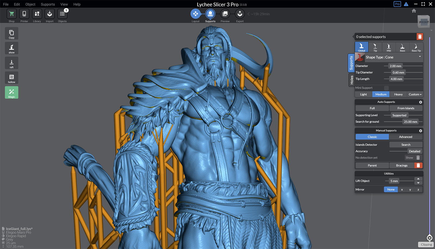Open the Shop cart icon
This screenshot has width=435, height=249.
pyautogui.click(x=11, y=14)
